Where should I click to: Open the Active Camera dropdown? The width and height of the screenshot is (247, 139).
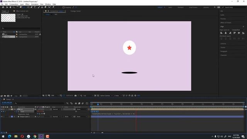click(107, 96)
